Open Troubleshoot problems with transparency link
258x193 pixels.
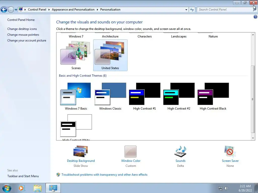click(104, 175)
